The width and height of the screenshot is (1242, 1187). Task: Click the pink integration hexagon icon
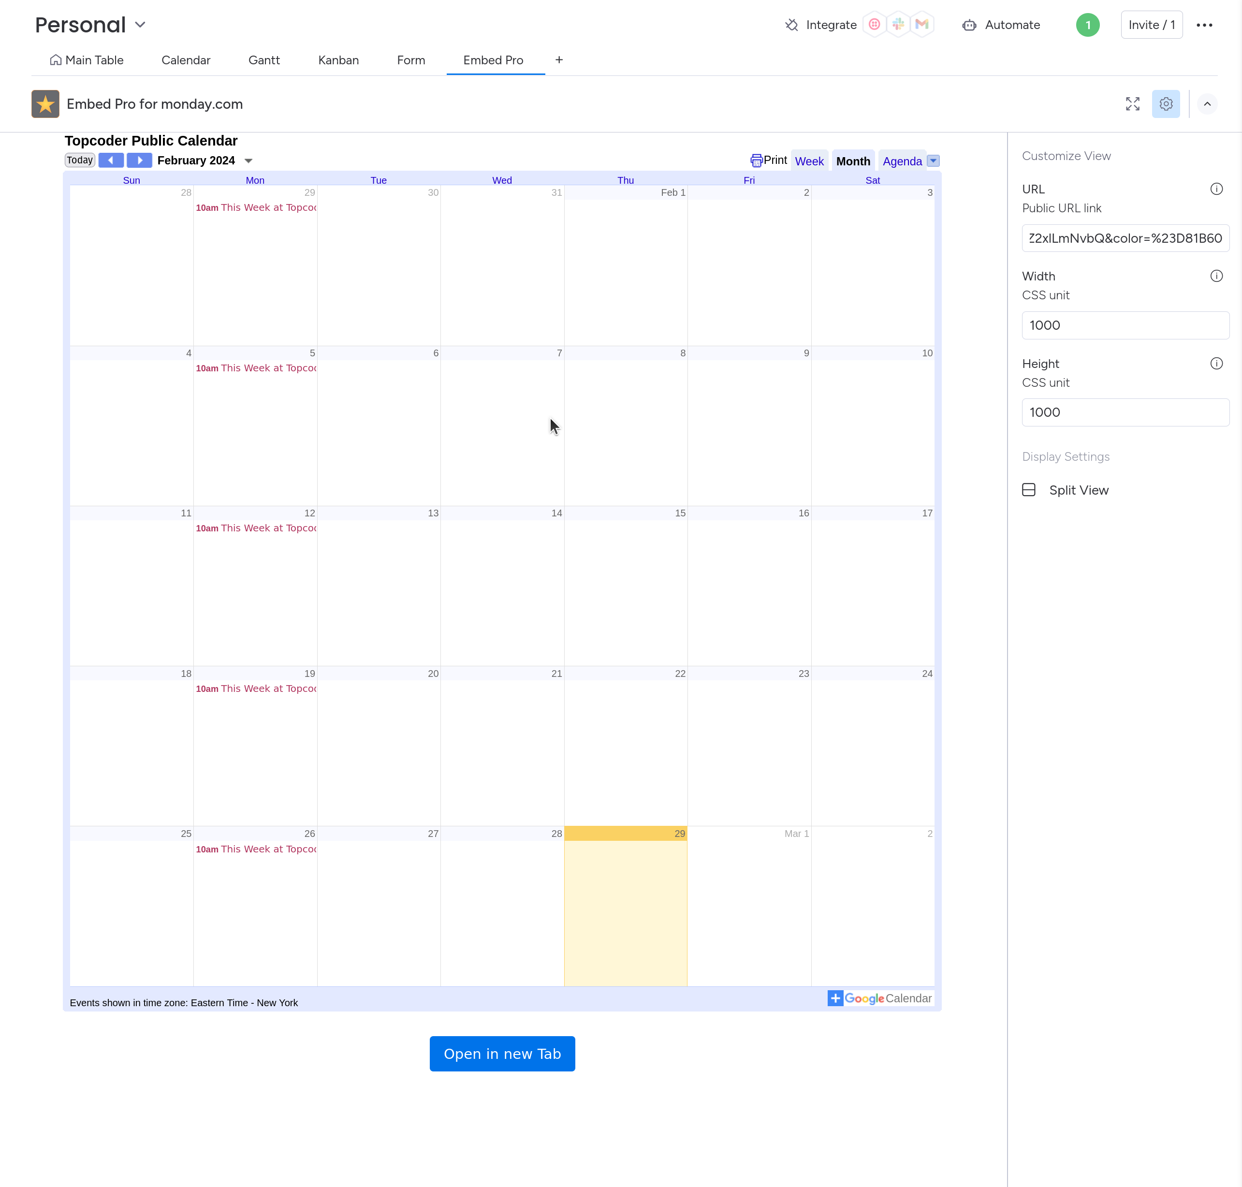pyautogui.click(x=875, y=24)
